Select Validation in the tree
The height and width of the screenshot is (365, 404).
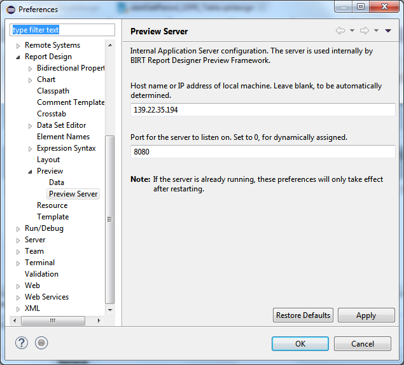[41, 274]
